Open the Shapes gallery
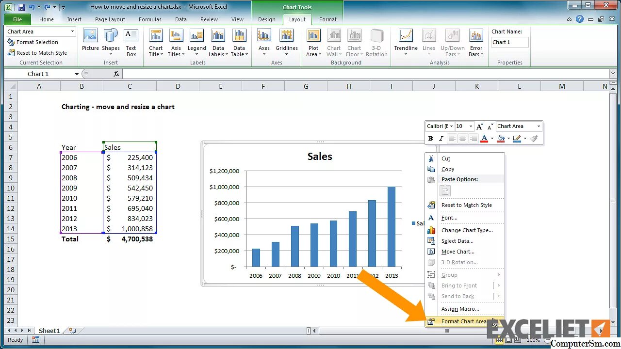Screen dimensions: 621x349 point(111,41)
